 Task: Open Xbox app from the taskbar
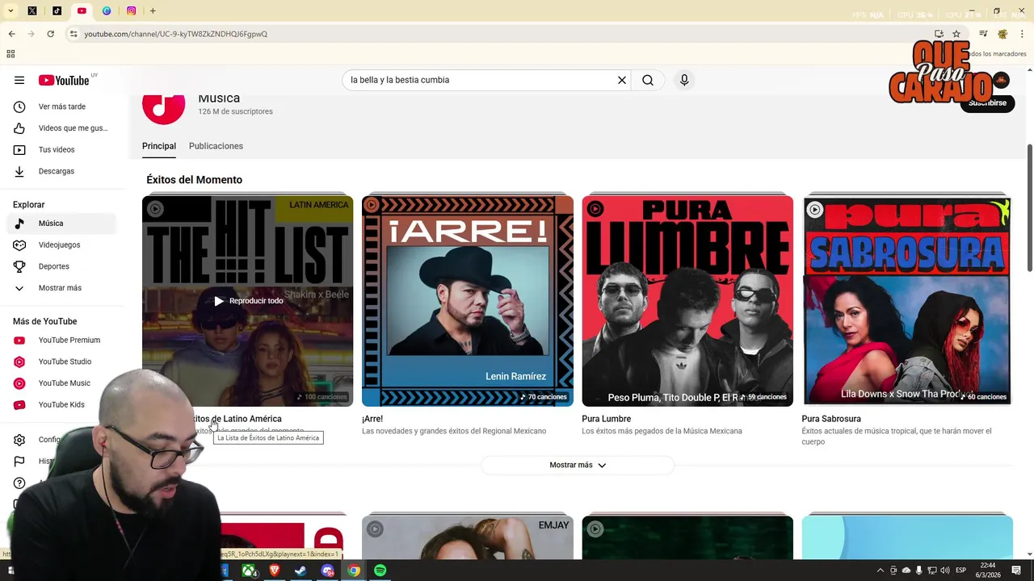pyautogui.click(x=249, y=571)
